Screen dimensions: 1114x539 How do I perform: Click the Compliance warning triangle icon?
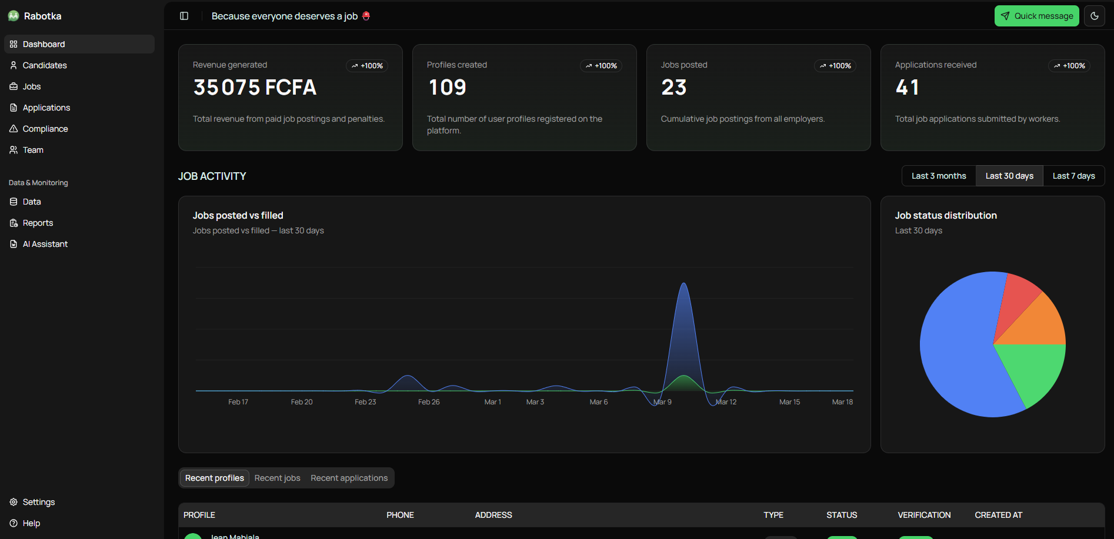pyautogui.click(x=14, y=129)
